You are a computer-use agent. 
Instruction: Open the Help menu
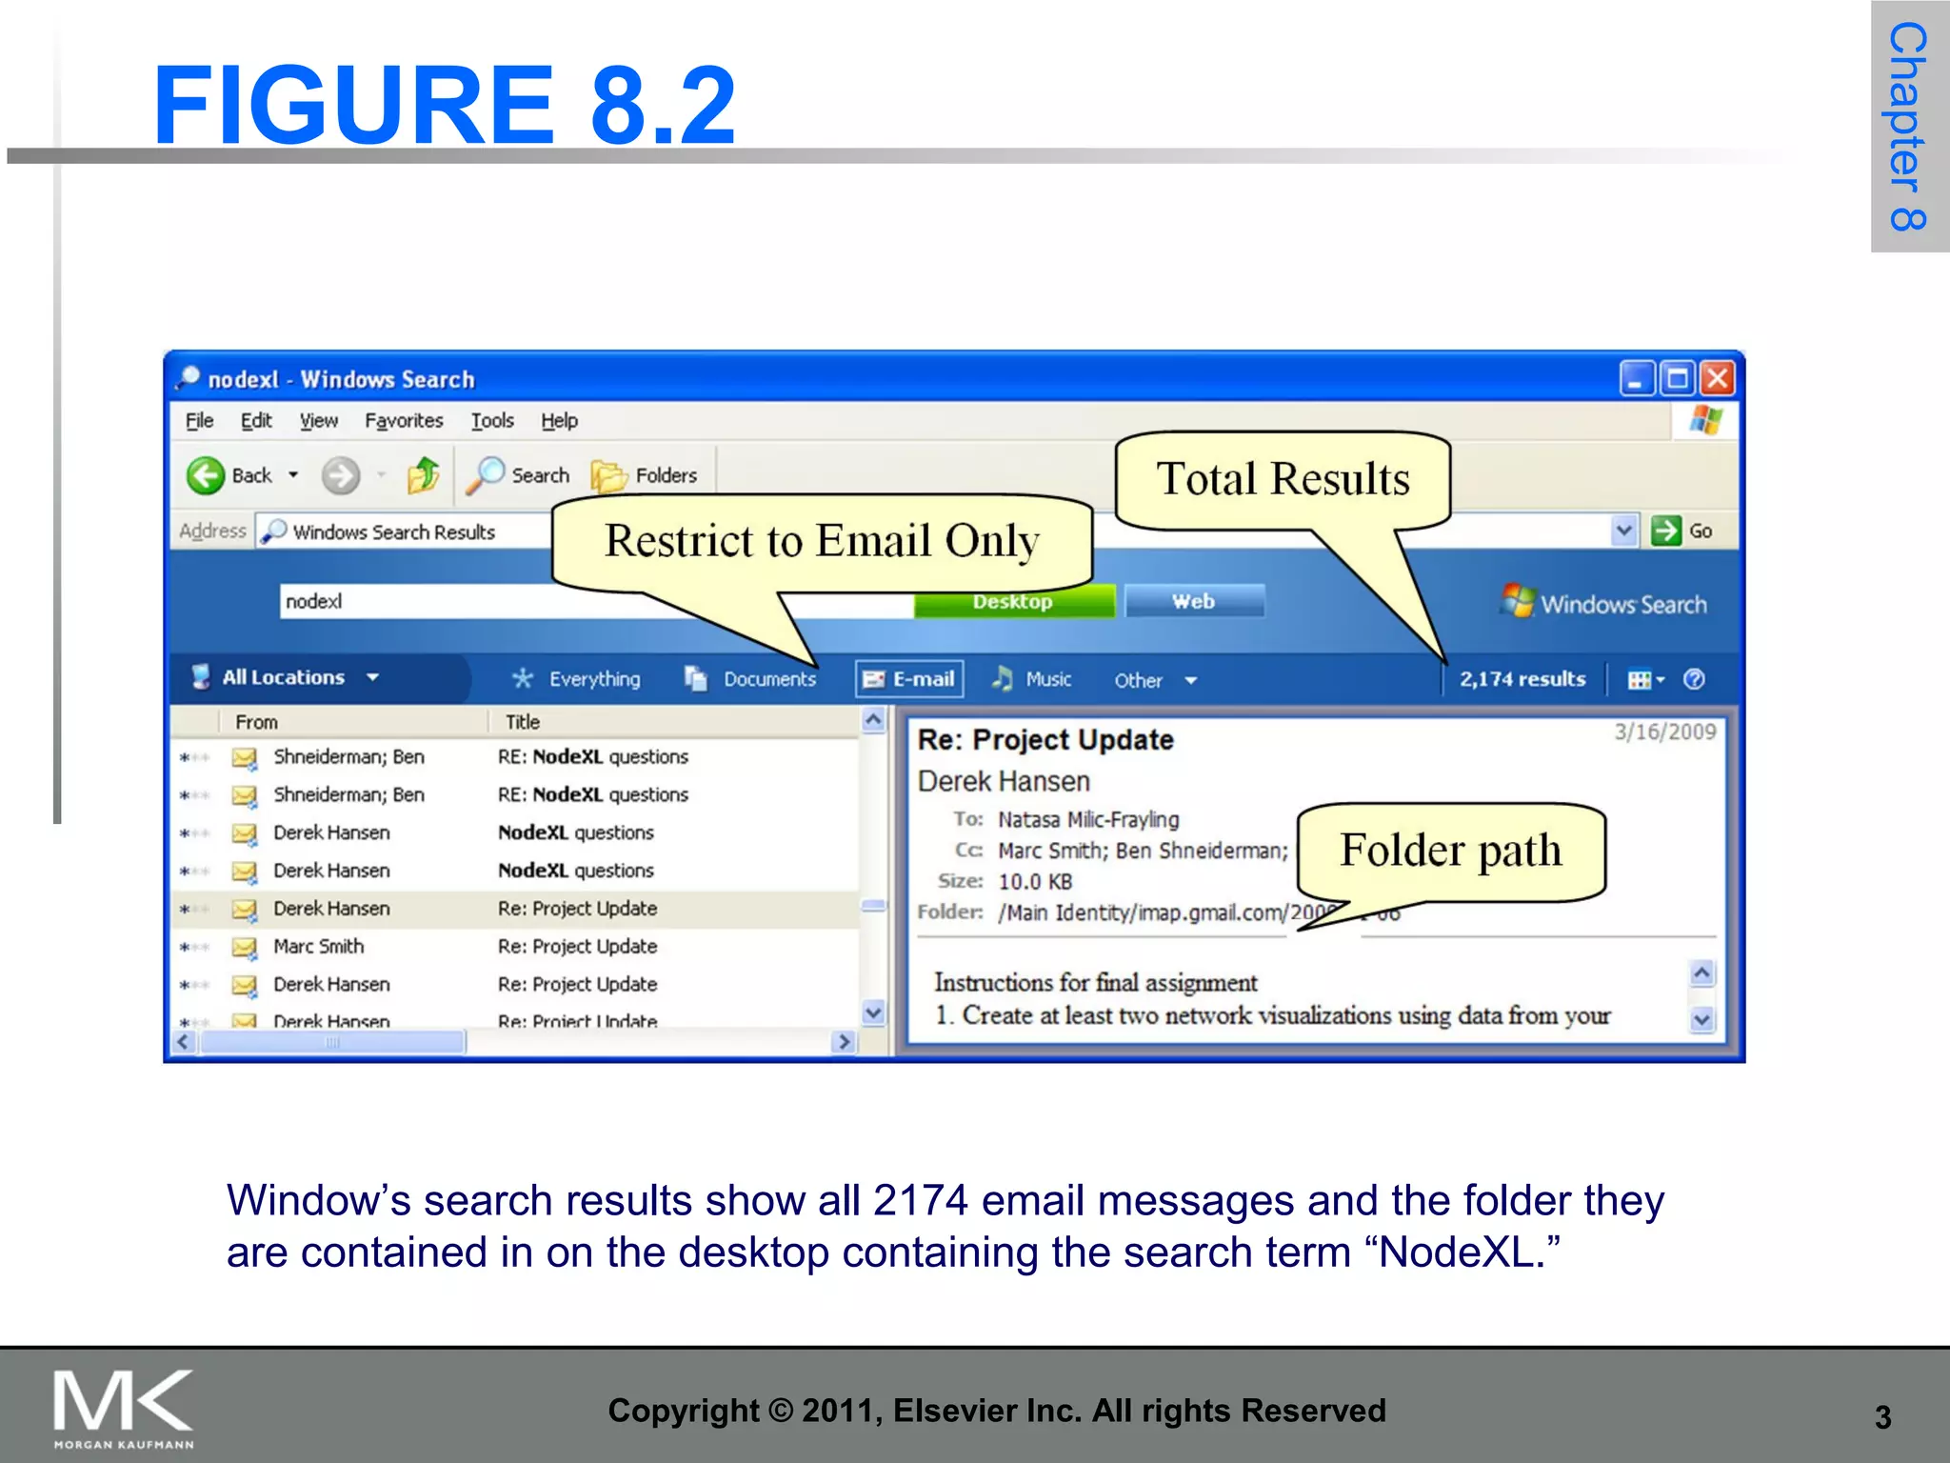click(x=560, y=420)
